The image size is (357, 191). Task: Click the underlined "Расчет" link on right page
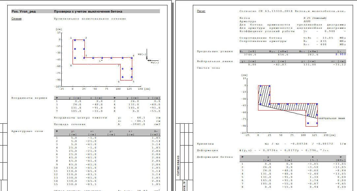coord(201,11)
